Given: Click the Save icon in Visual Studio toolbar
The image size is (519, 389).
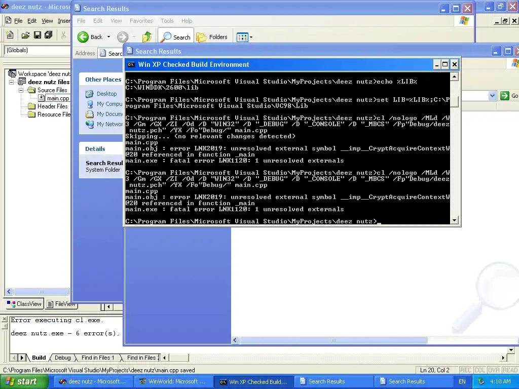Looking at the screenshot, I should tap(38, 35).
